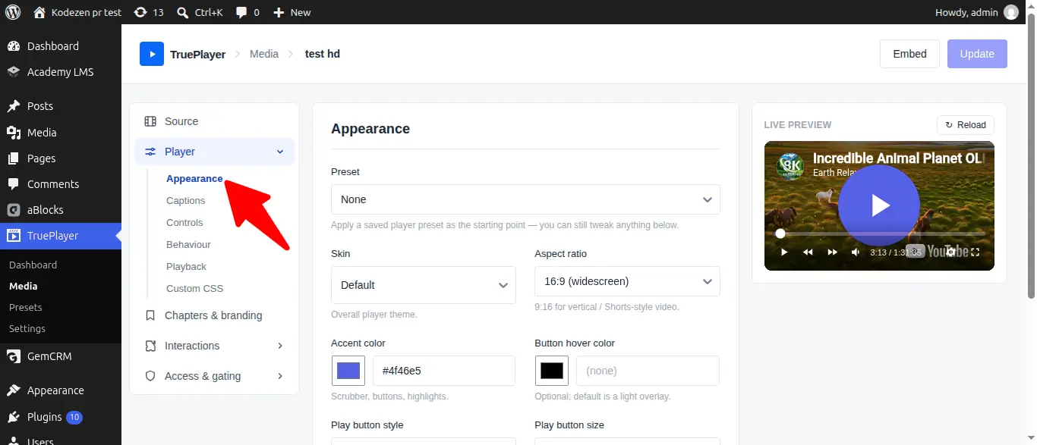Toggle fullscreen in the preview player
The width and height of the screenshot is (1037, 445).
(x=976, y=252)
